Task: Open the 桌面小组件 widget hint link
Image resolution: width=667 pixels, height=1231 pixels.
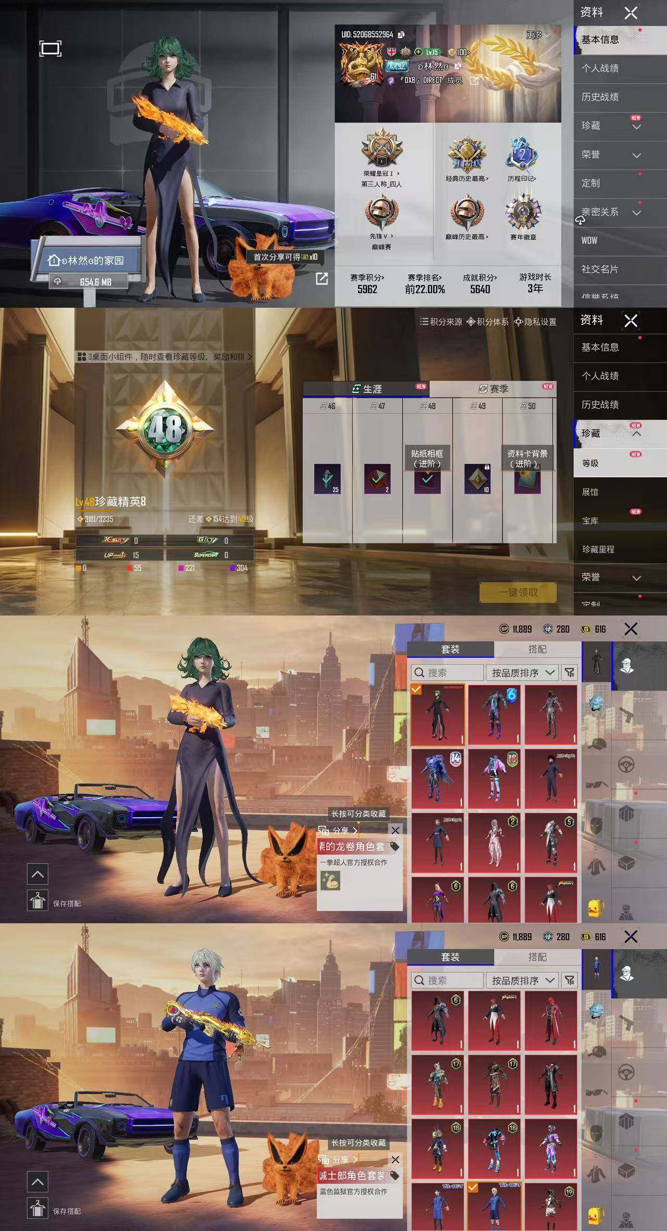Action: (165, 356)
